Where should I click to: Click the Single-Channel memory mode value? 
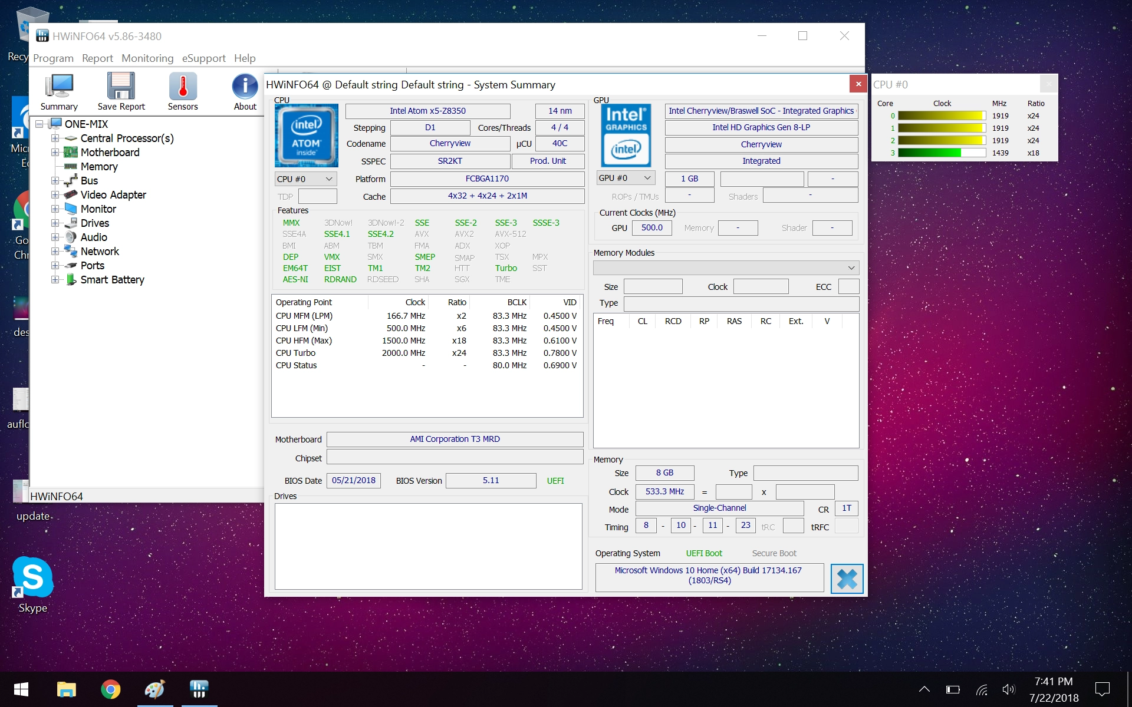point(719,508)
